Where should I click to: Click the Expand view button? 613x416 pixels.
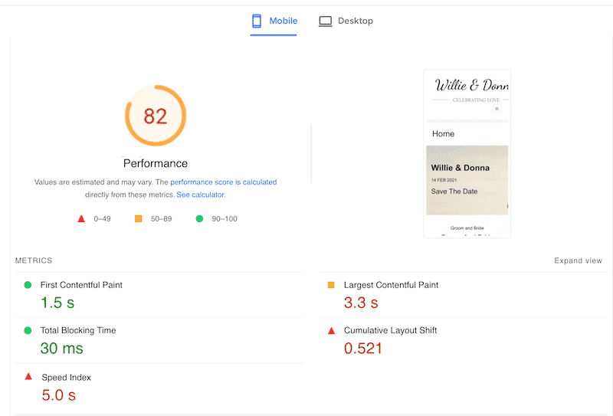[578, 260]
